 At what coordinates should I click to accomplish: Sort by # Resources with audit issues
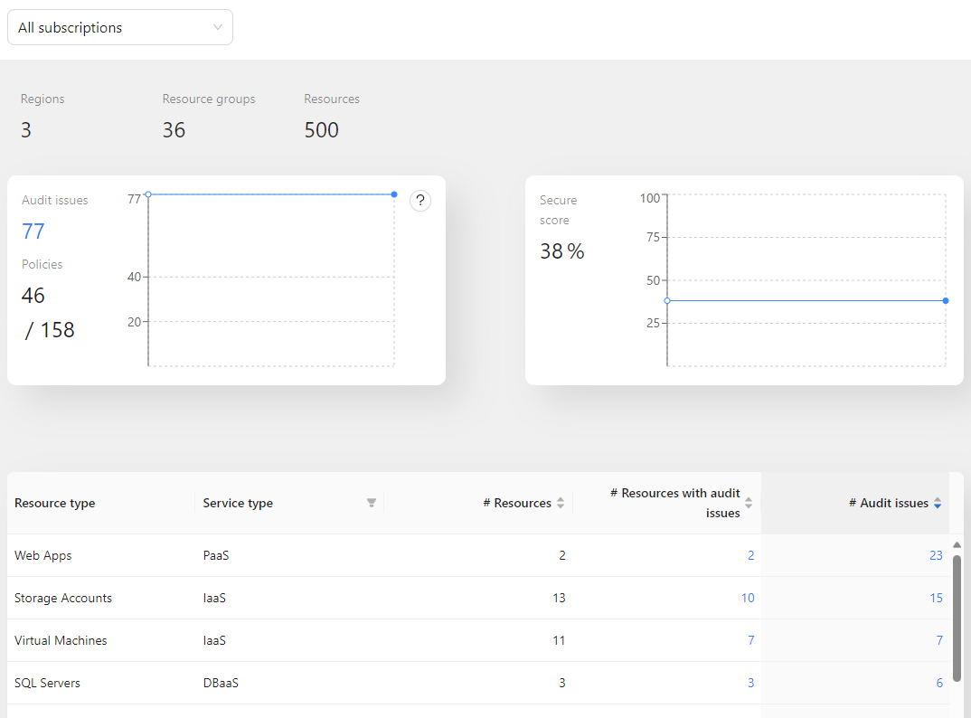pyautogui.click(x=749, y=503)
